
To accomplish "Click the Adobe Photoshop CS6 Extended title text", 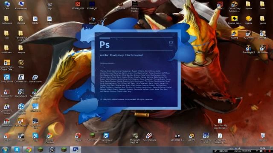I will point(121,55).
